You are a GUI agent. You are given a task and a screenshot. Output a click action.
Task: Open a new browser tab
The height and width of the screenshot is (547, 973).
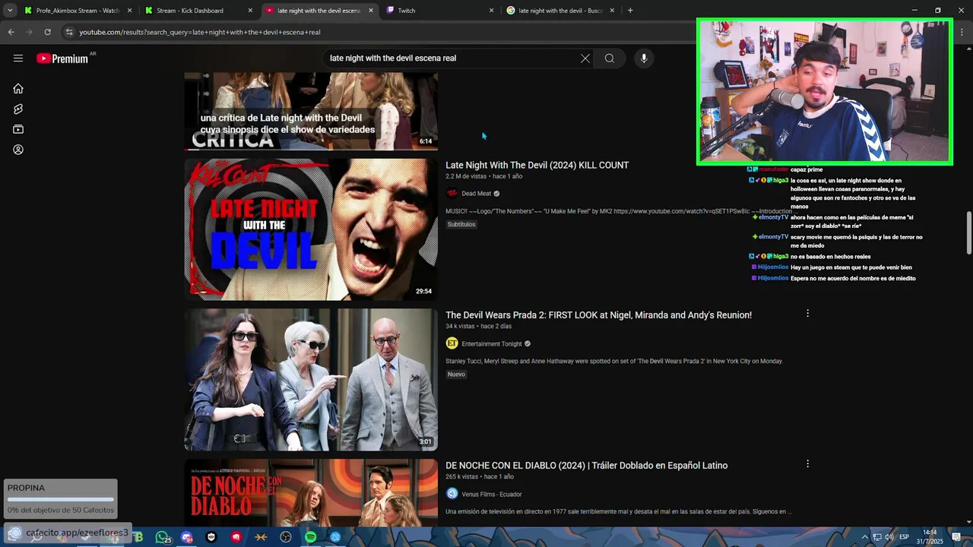(x=630, y=11)
